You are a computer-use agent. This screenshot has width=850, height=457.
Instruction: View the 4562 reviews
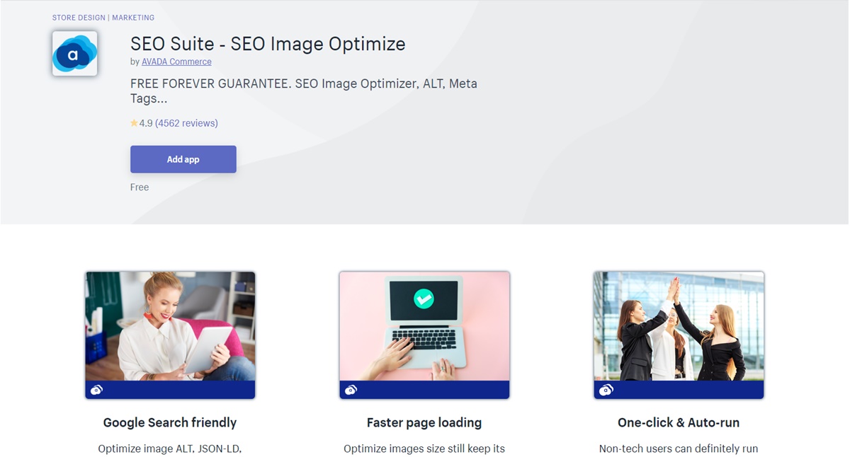click(186, 123)
